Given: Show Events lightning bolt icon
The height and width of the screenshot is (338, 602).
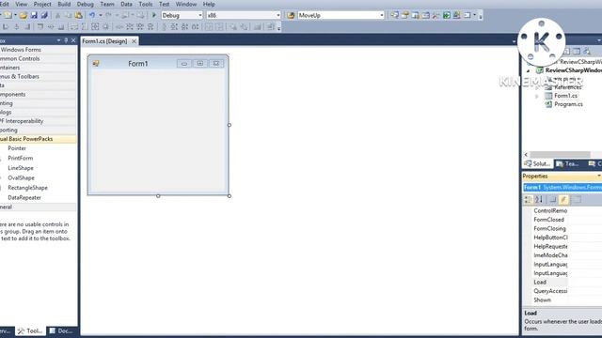Looking at the screenshot, I should (x=563, y=199).
